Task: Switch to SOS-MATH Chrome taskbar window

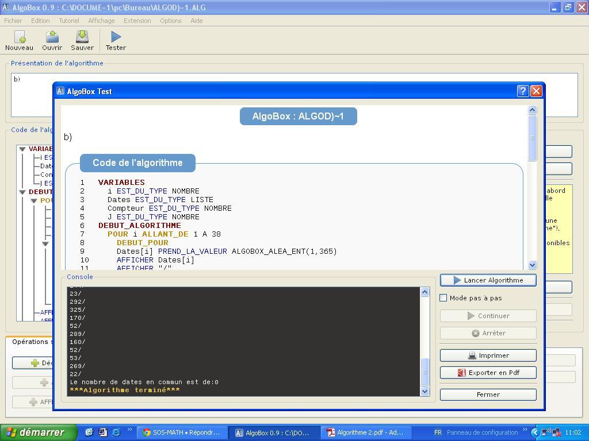Action: pyautogui.click(x=181, y=432)
